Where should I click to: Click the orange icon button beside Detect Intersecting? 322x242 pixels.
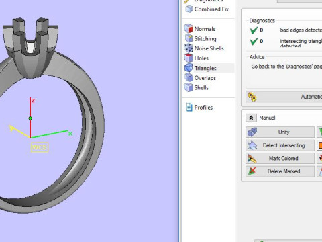click(319, 145)
